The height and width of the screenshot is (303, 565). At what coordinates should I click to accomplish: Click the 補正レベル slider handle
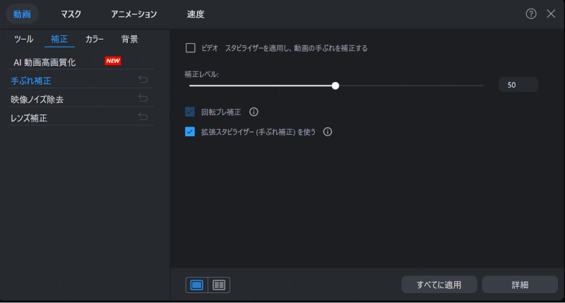(x=335, y=85)
